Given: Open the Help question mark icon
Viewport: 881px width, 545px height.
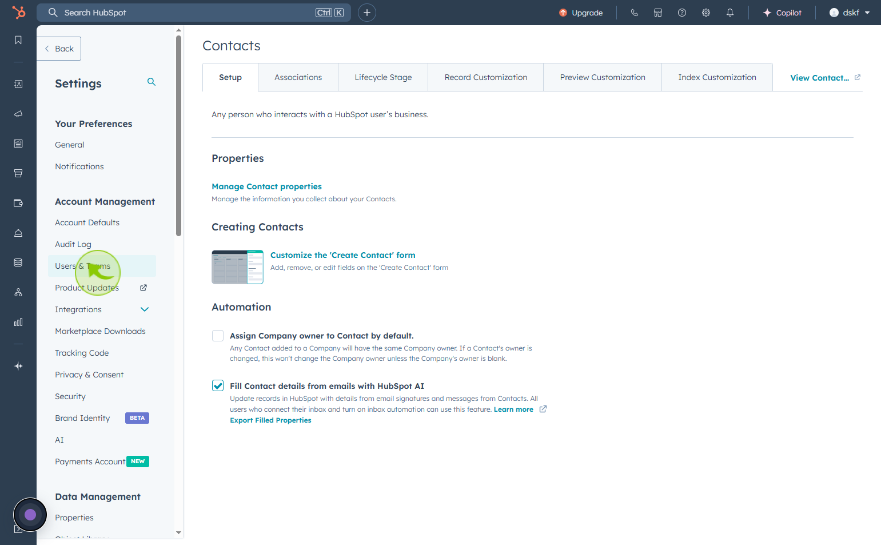Looking at the screenshot, I should point(682,13).
